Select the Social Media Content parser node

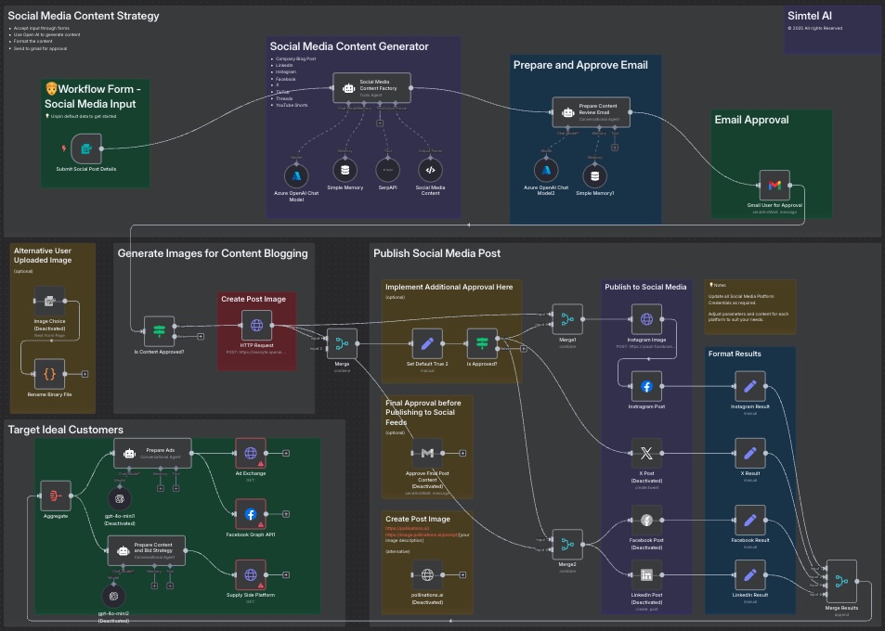point(430,170)
